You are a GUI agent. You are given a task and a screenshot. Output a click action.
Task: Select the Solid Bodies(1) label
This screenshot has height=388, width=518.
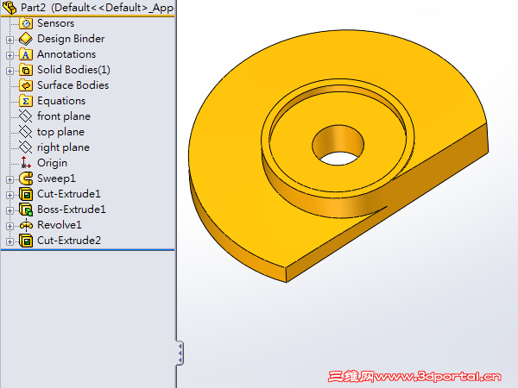pos(73,70)
